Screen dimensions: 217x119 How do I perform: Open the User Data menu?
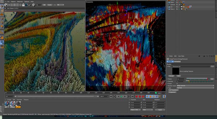181,56
